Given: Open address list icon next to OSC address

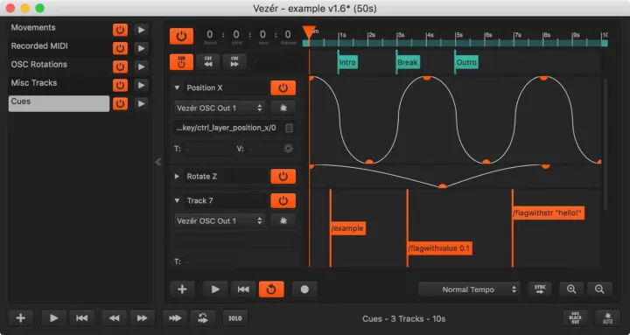Looking at the screenshot, I should [289, 128].
